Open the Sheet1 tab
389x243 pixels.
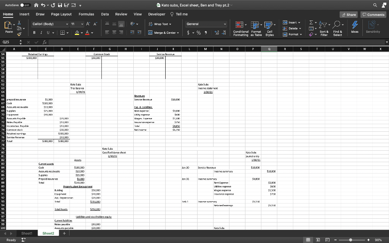(x=27, y=233)
